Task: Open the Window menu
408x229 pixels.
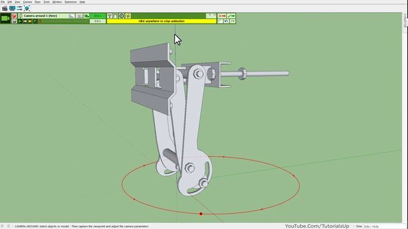Action: coord(57,2)
